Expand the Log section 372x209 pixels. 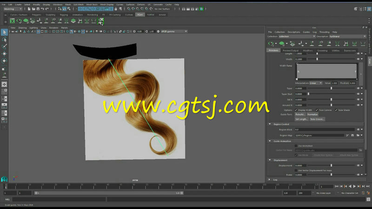coord(269,180)
